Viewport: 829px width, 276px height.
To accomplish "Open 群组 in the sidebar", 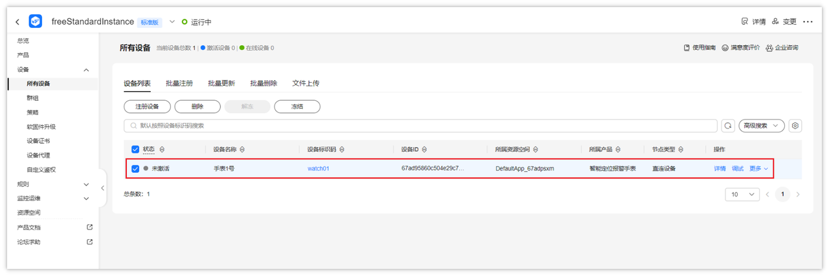I will (x=32, y=98).
